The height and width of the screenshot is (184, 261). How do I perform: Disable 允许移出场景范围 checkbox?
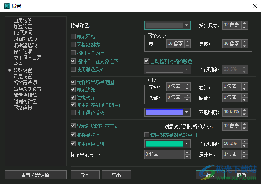[73, 82]
